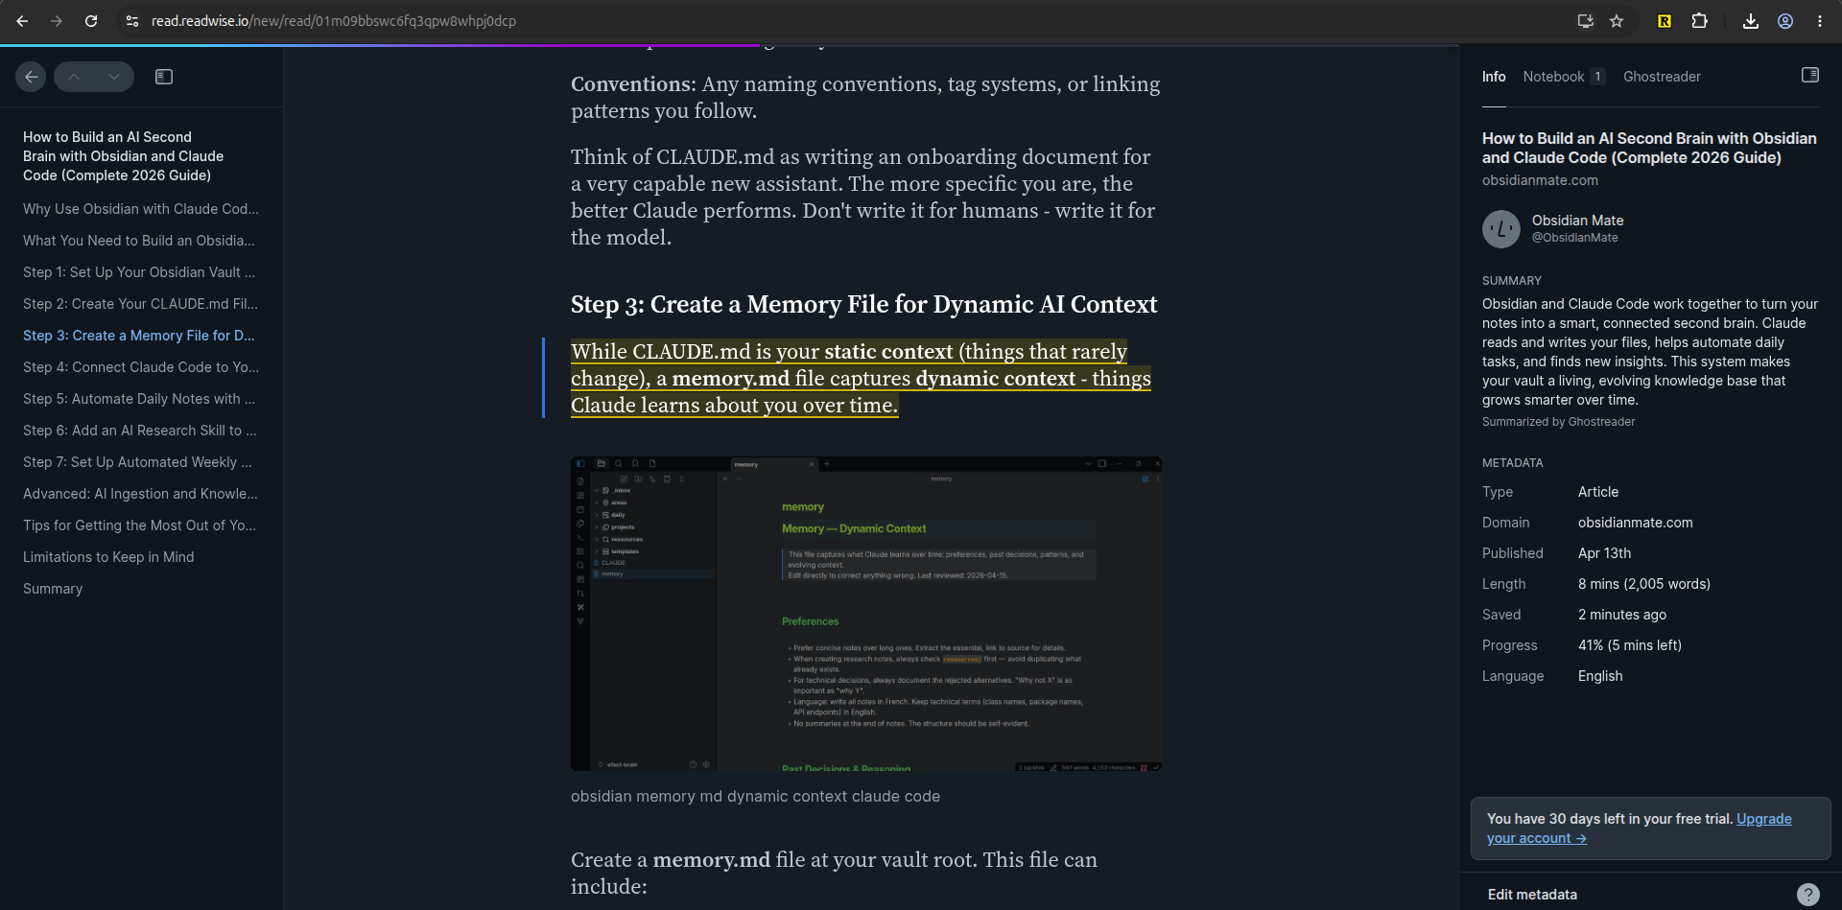
Task: Open help question mark button
Action: (x=1808, y=895)
